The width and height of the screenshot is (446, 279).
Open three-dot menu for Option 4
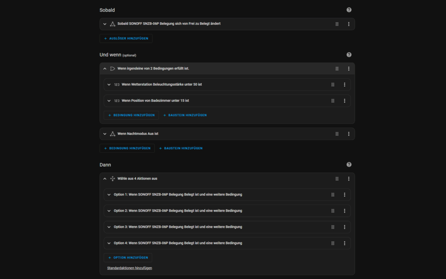[345, 243]
